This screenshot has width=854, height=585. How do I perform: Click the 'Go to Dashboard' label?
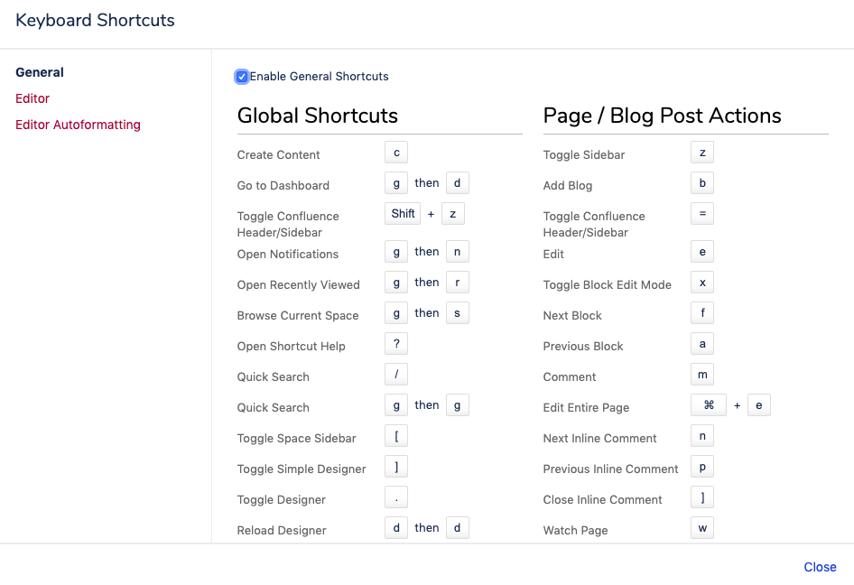[283, 185]
